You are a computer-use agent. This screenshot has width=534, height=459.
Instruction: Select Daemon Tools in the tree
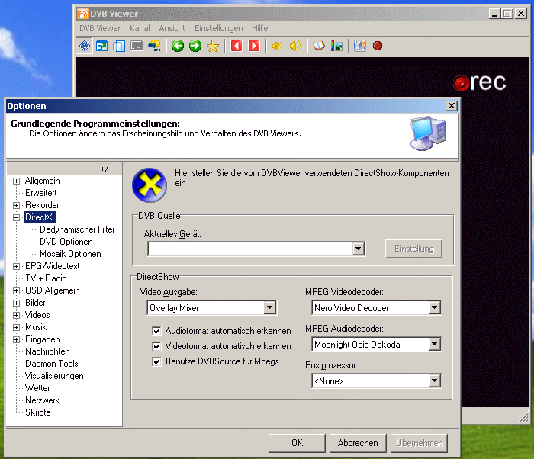pos(51,364)
